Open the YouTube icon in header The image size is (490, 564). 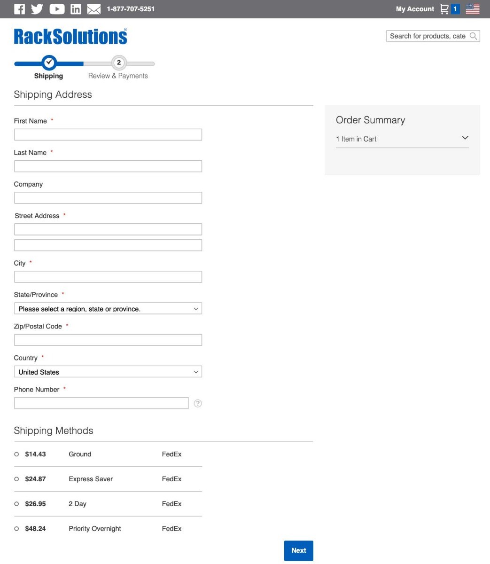pyautogui.click(x=57, y=9)
